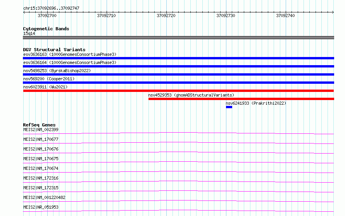This screenshot has height=216, width=345.
Task: Click the chr15:37092696..37092747 region label
Action: pos(51,8)
